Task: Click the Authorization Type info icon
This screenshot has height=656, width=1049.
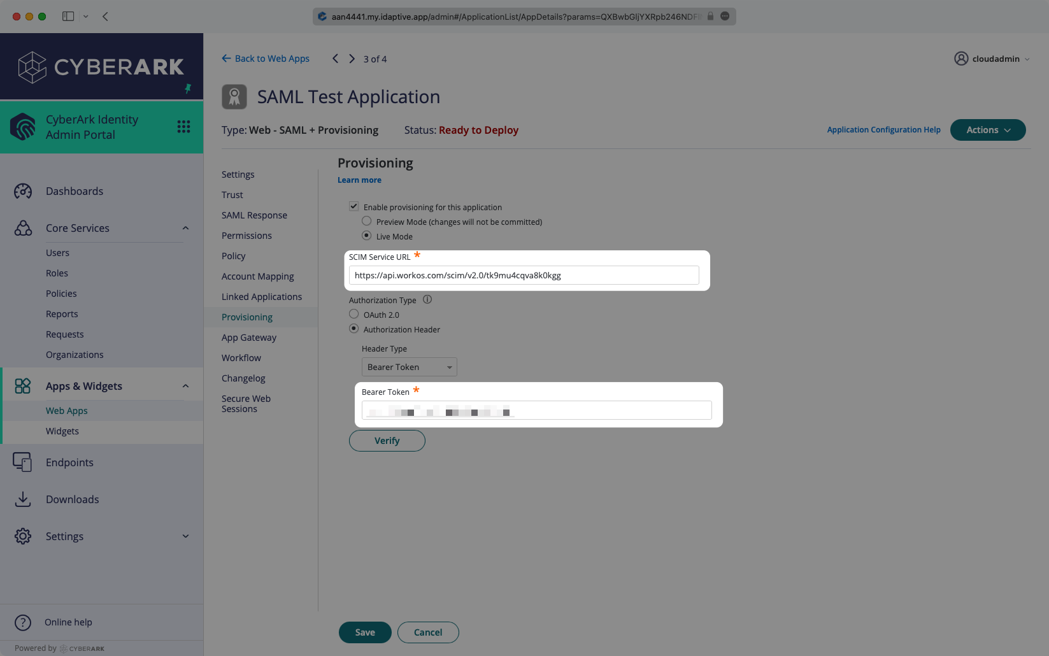Action: coord(427,299)
